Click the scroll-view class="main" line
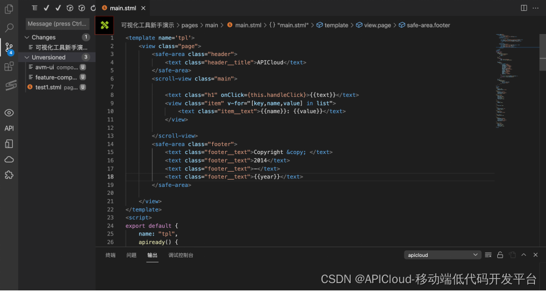The width and height of the screenshot is (546, 291). (x=195, y=79)
